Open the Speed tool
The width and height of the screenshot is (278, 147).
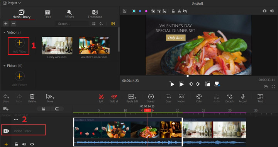click(151, 98)
